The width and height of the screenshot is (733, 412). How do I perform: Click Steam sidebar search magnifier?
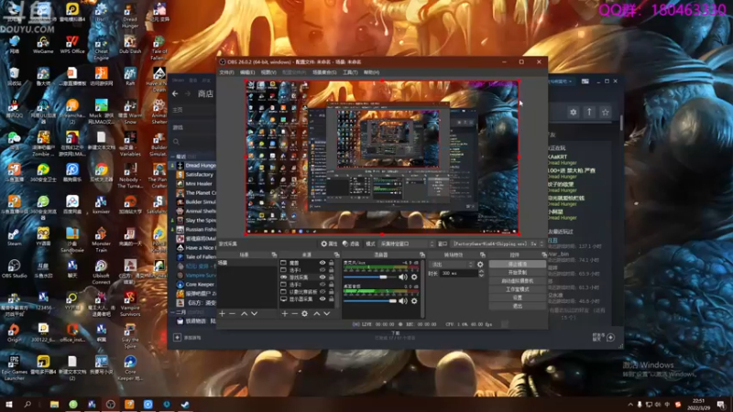[176, 142]
